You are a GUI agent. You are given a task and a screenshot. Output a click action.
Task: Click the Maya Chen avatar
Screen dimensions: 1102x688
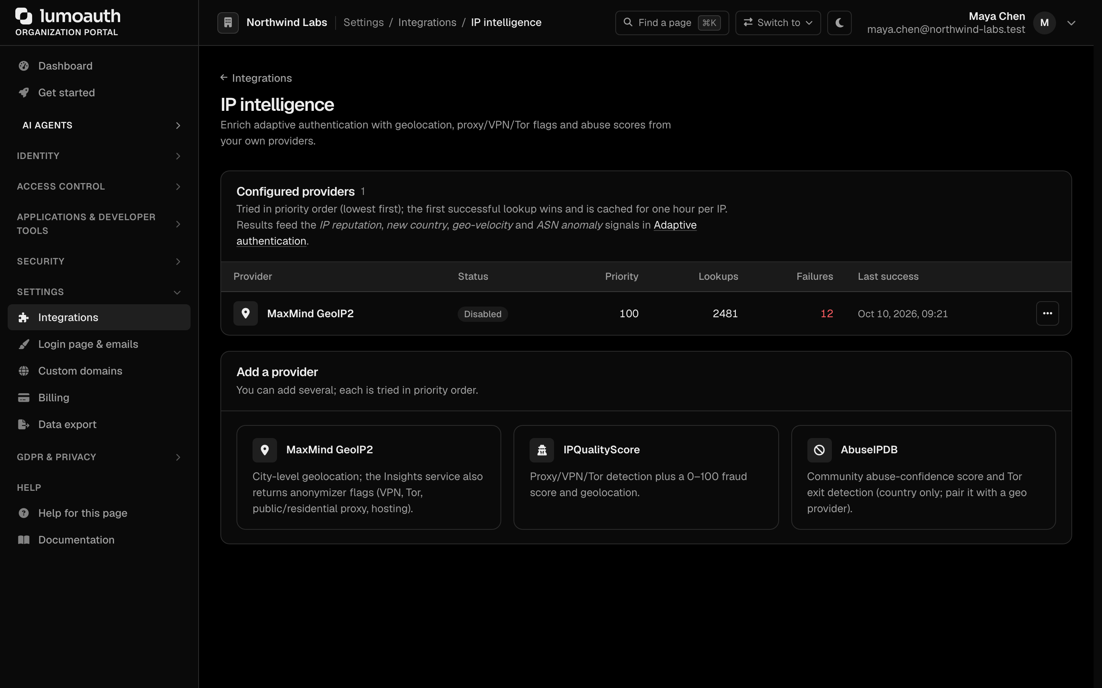(1044, 23)
